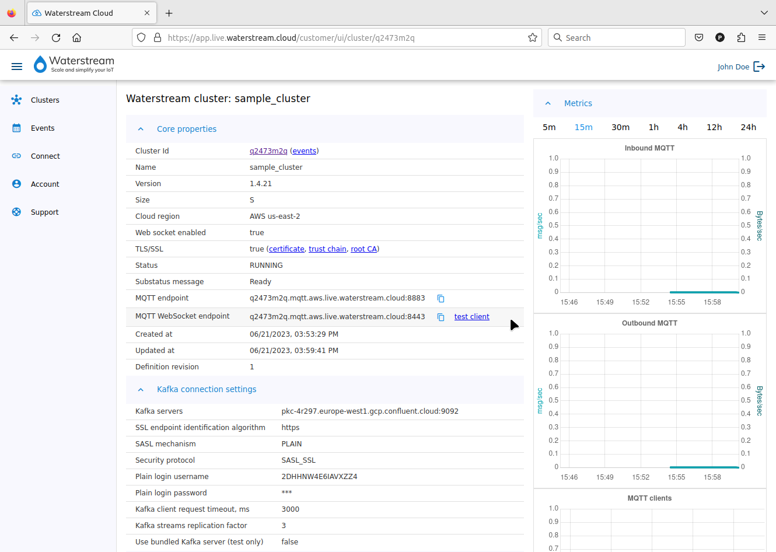Go to Events in the sidebar
Screen dimensions: 776x552
43,128
